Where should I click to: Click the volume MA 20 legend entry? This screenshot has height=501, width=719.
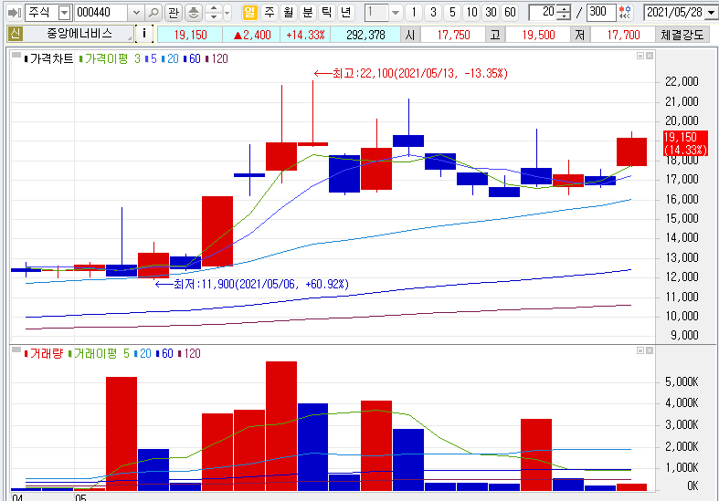pyautogui.click(x=143, y=353)
